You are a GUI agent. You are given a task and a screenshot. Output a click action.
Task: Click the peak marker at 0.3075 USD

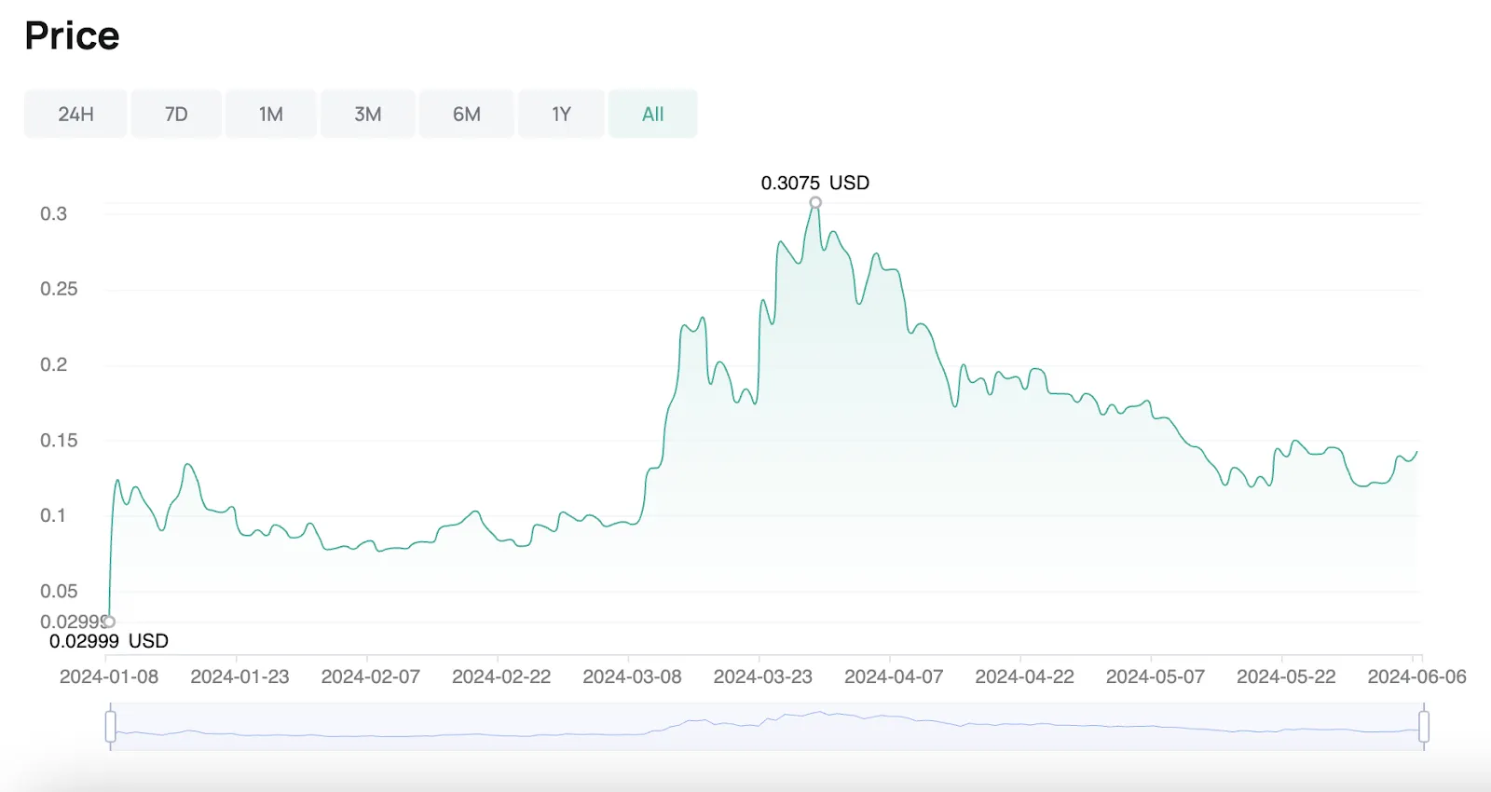815,202
